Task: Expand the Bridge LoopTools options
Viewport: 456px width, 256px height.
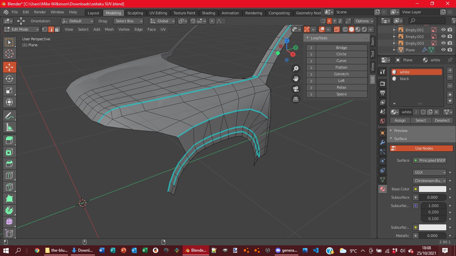Action: tap(311, 48)
